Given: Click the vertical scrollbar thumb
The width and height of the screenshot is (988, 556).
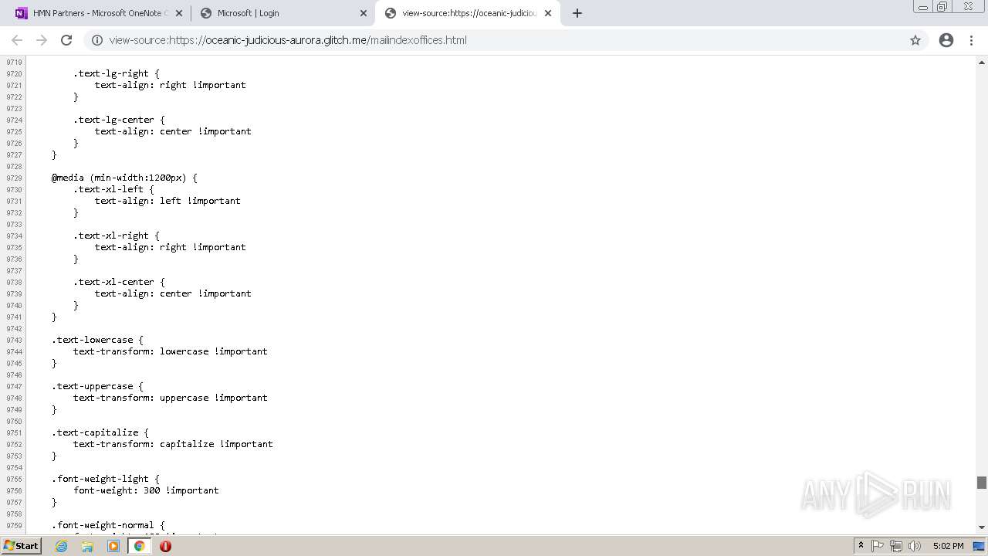Looking at the screenshot, I should click(982, 483).
